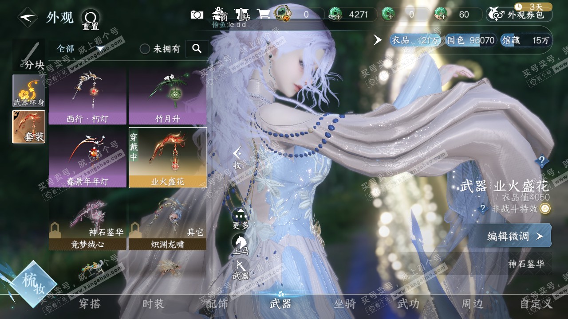The height and width of the screenshot is (319, 568).
Task: Select the 套装 sidebar category
Action: point(29,127)
